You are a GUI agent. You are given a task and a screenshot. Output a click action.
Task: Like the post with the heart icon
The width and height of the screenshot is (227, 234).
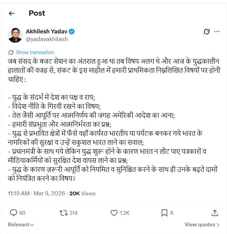(x=114, y=213)
